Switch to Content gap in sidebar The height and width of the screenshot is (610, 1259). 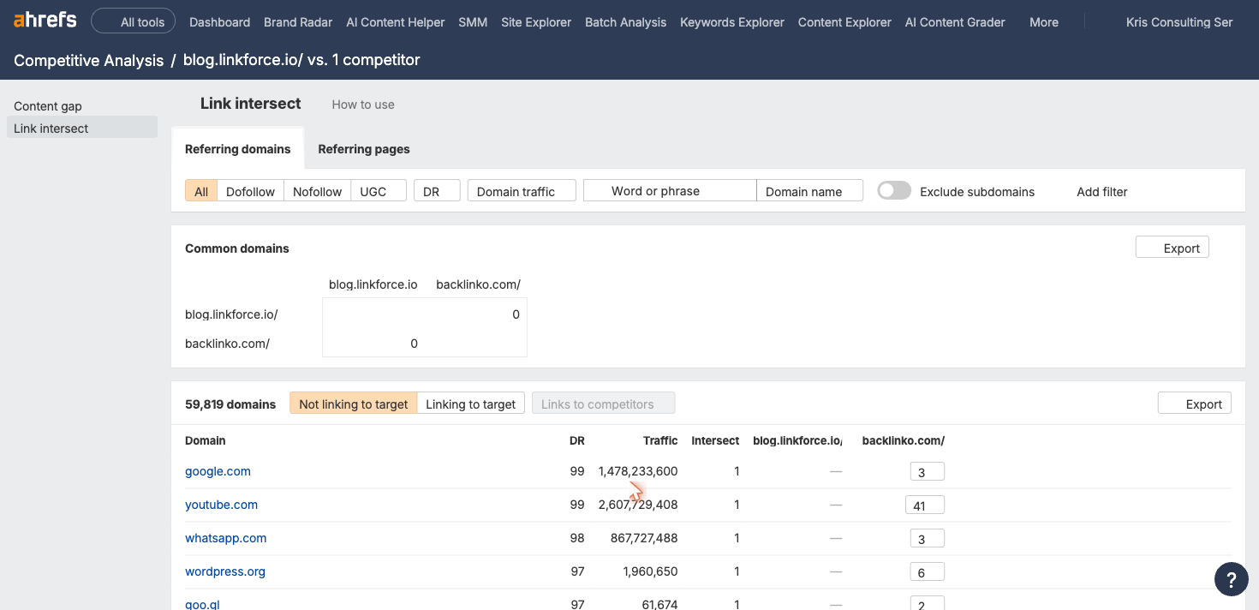(48, 106)
